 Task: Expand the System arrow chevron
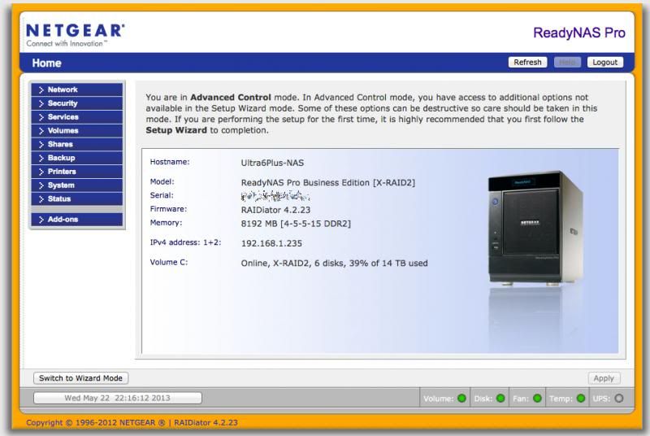(41, 185)
